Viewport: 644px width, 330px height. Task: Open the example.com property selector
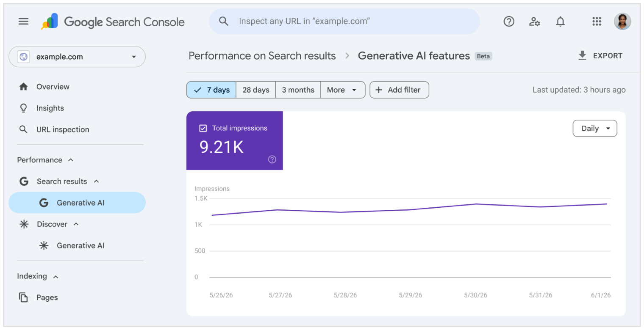tap(77, 57)
